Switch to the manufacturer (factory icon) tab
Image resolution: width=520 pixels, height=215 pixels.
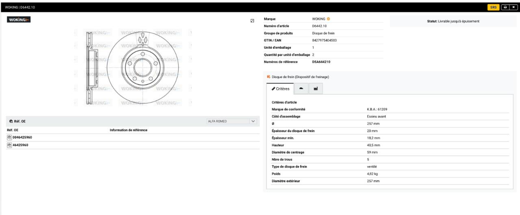(x=316, y=88)
